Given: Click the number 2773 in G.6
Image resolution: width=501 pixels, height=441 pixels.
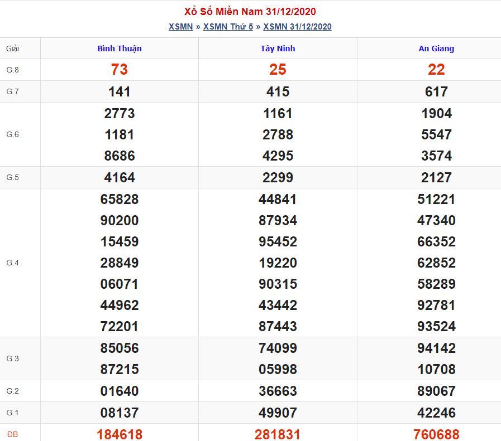Looking at the screenshot, I should pos(119,114).
